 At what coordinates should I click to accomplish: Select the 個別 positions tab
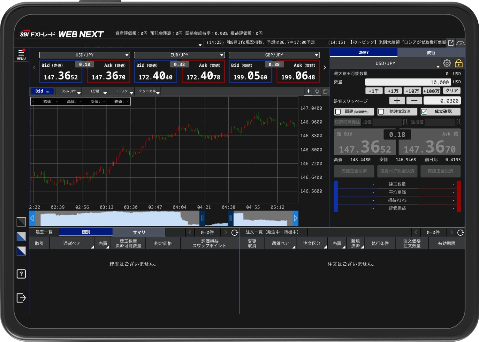(x=86, y=232)
